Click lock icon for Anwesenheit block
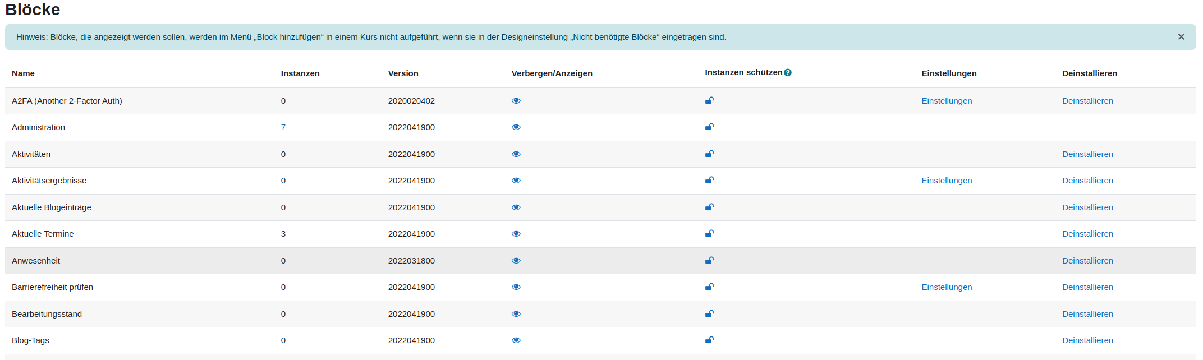The height and width of the screenshot is (360, 1203). click(709, 261)
